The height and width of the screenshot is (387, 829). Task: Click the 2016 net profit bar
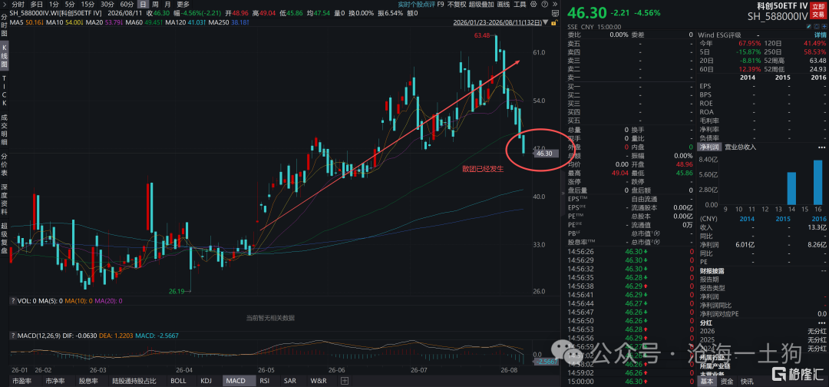(817, 183)
